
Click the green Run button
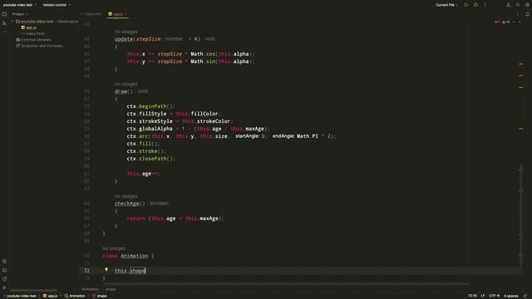click(466, 5)
